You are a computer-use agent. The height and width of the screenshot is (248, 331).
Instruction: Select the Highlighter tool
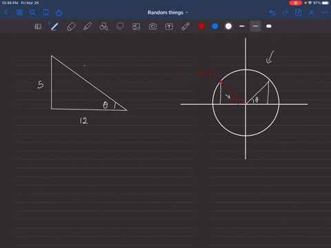[x=88, y=26]
